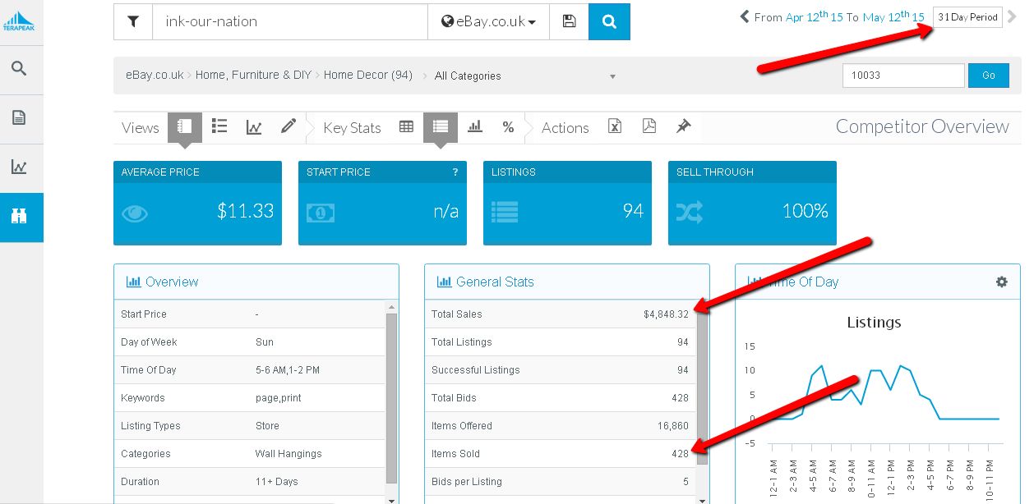
Task: Click the Day of Week Sun value
Action: click(x=265, y=342)
